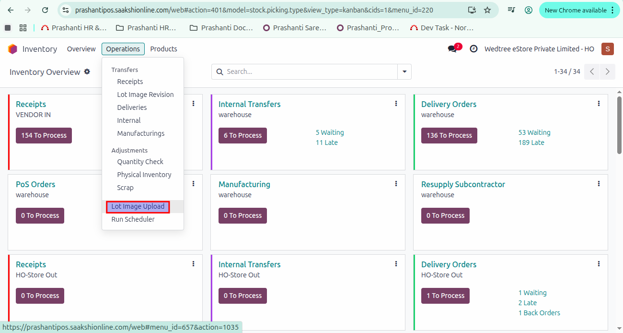The width and height of the screenshot is (623, 333).
Task: Select Lot Image Upload menu entry
Action: coord(138,207)
